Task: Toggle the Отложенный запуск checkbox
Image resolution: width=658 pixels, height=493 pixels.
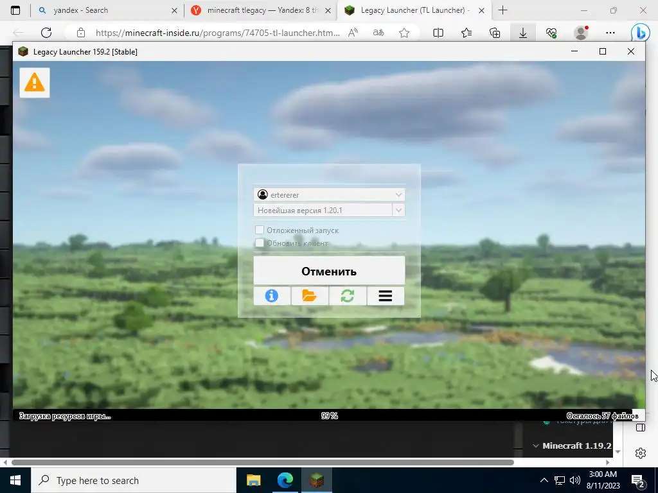Action: pos(260,230)
